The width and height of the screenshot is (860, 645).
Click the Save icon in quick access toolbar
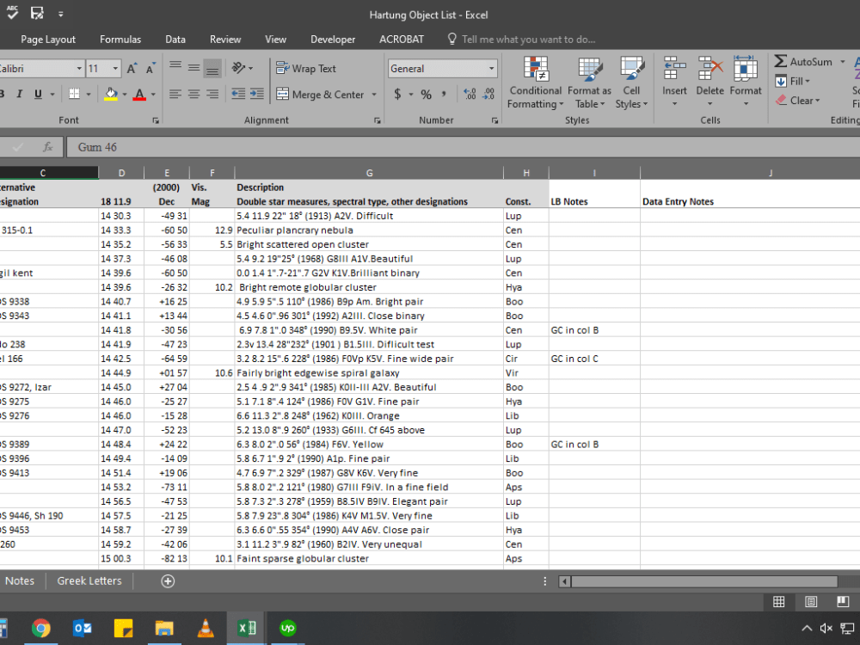coord(37,13)
